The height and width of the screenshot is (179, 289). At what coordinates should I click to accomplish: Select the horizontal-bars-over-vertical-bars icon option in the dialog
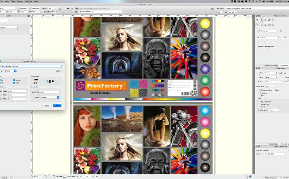tap(36, 81)
